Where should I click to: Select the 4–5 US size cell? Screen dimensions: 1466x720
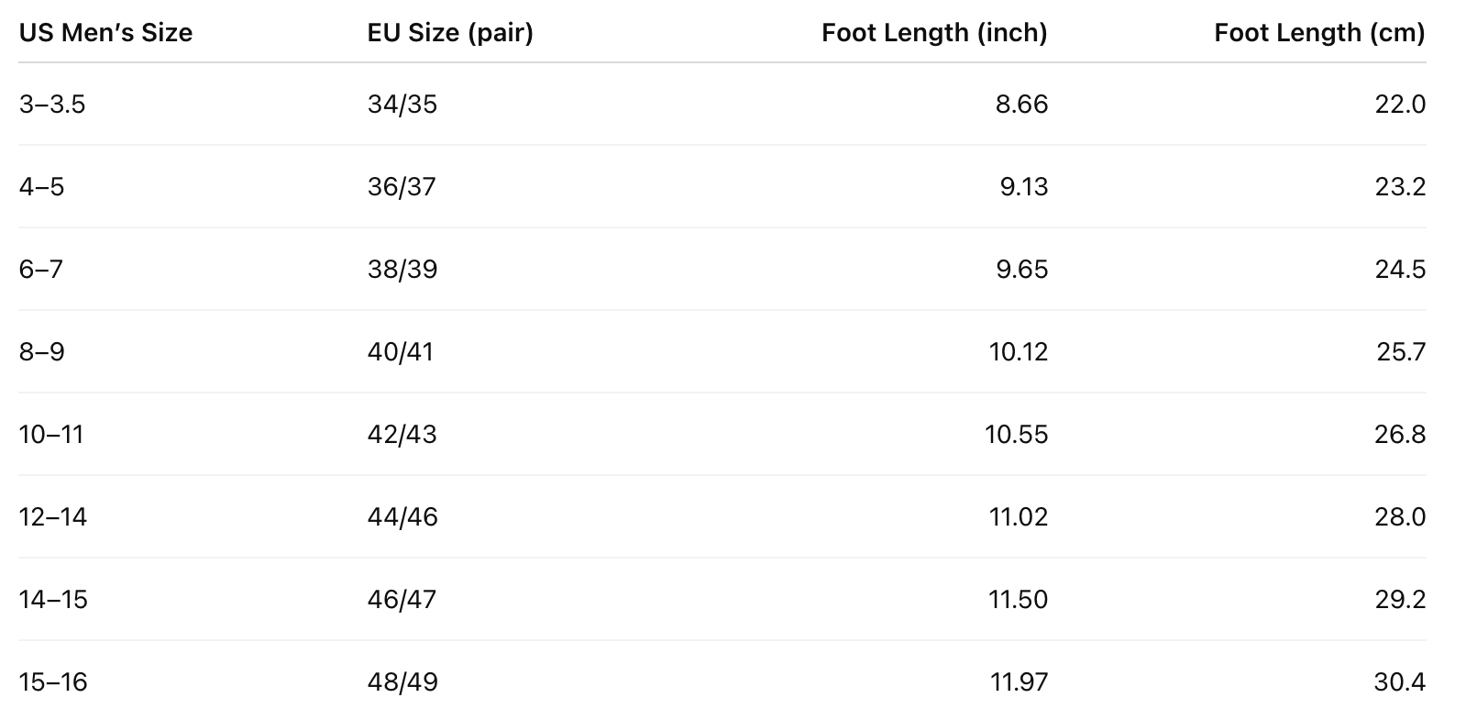pos(42,187)
